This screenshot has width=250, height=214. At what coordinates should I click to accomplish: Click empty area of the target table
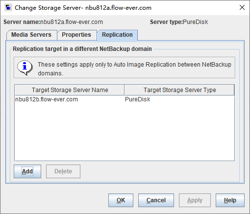pyautogui.click(x=125, y=132)
